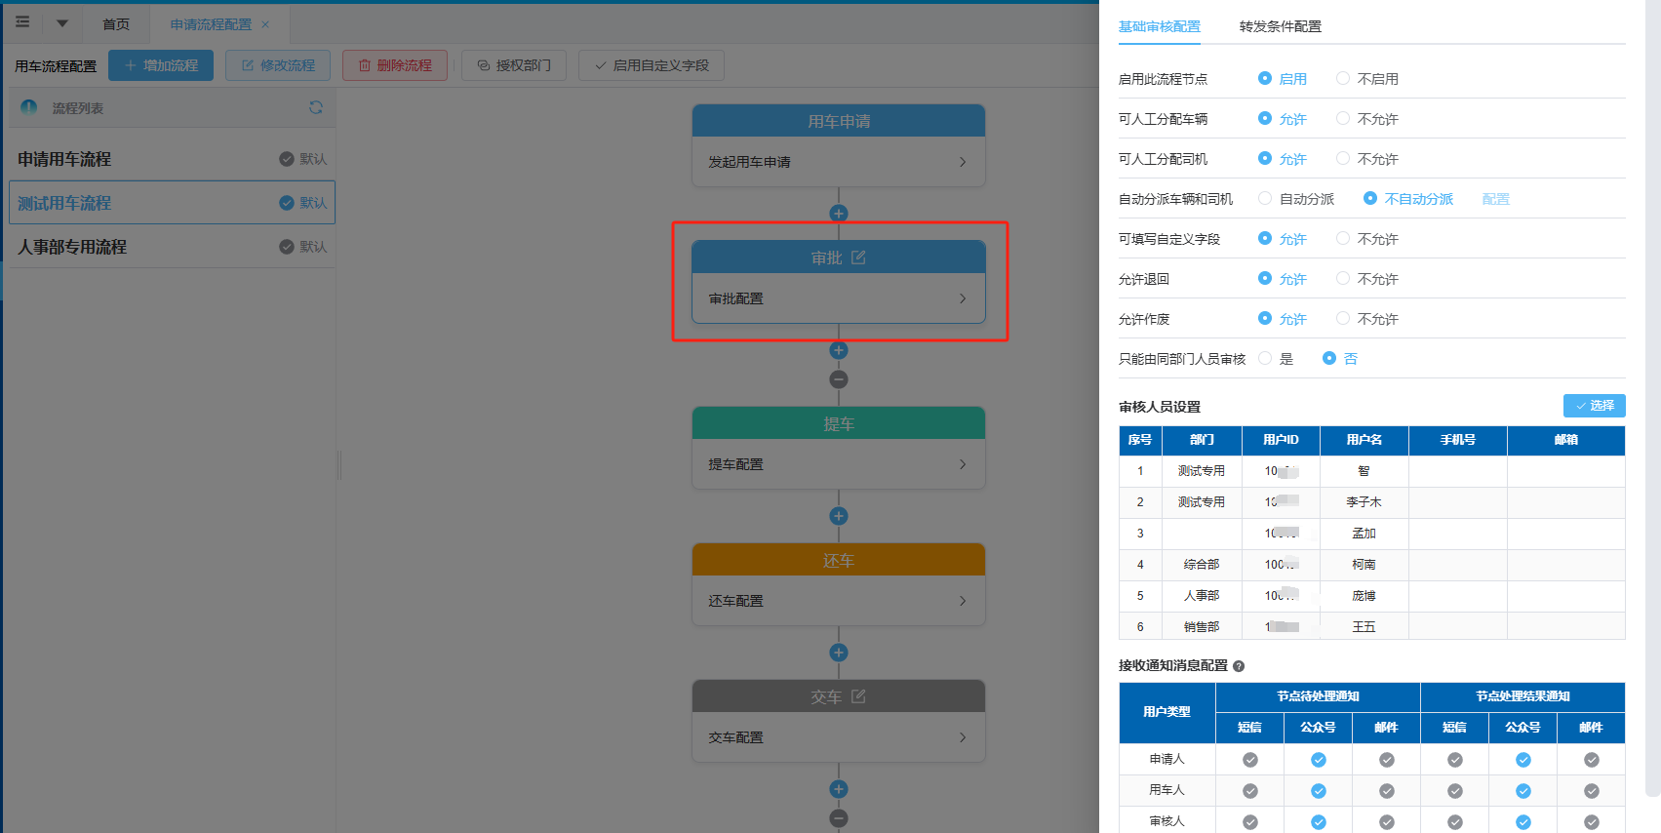Open the dropdown arrow next to 首页 tab
Screen dimensions: 1661x833
[x=62, y=23]
